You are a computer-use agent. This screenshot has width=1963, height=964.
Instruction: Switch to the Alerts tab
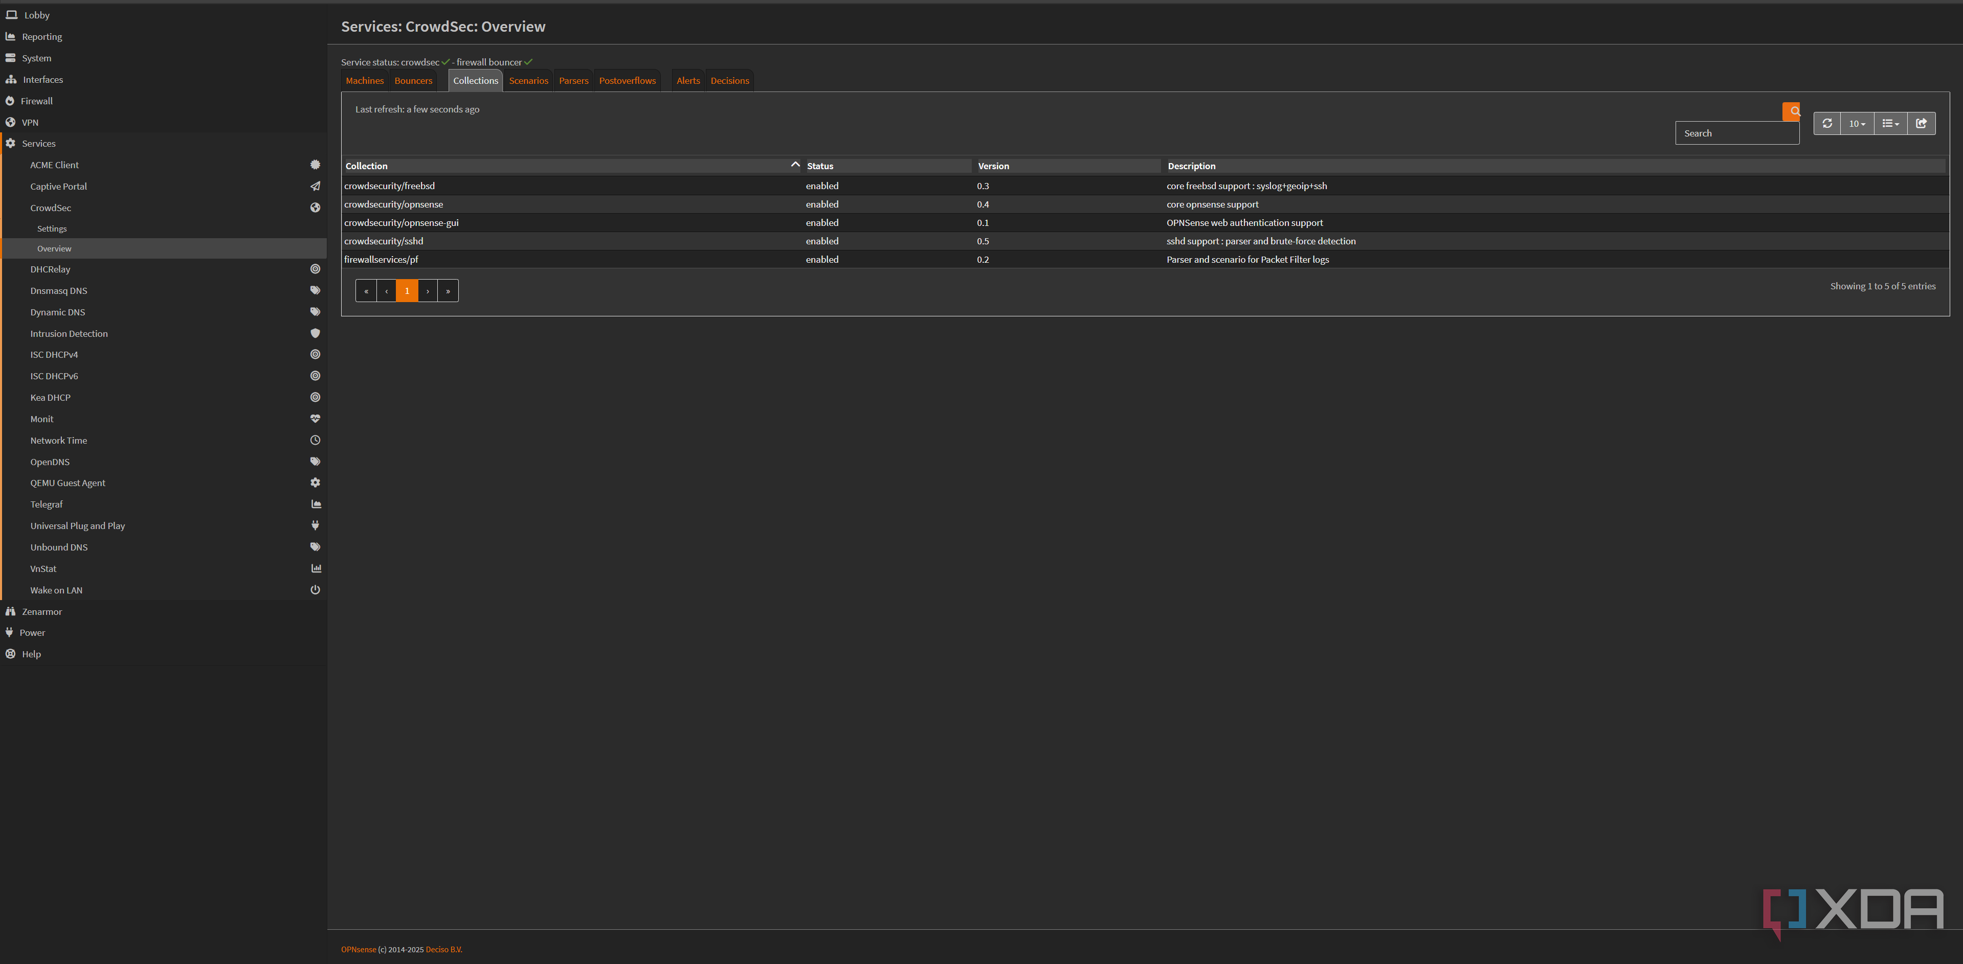688,81
